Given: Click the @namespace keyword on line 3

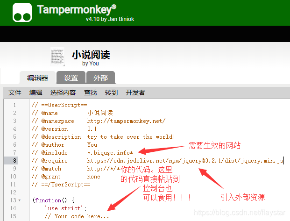Looking at the screenshot, I should pyautogui.click(x=57, y=121).
